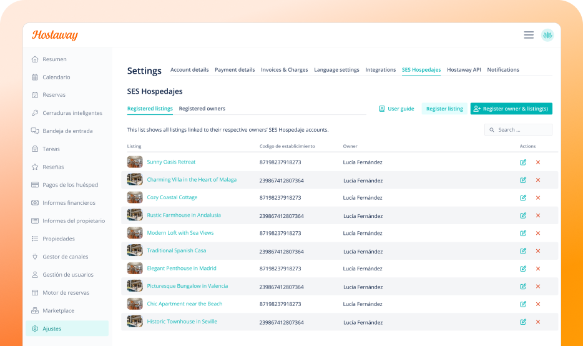
Task: Click the Search field
Action: (518, 130)
